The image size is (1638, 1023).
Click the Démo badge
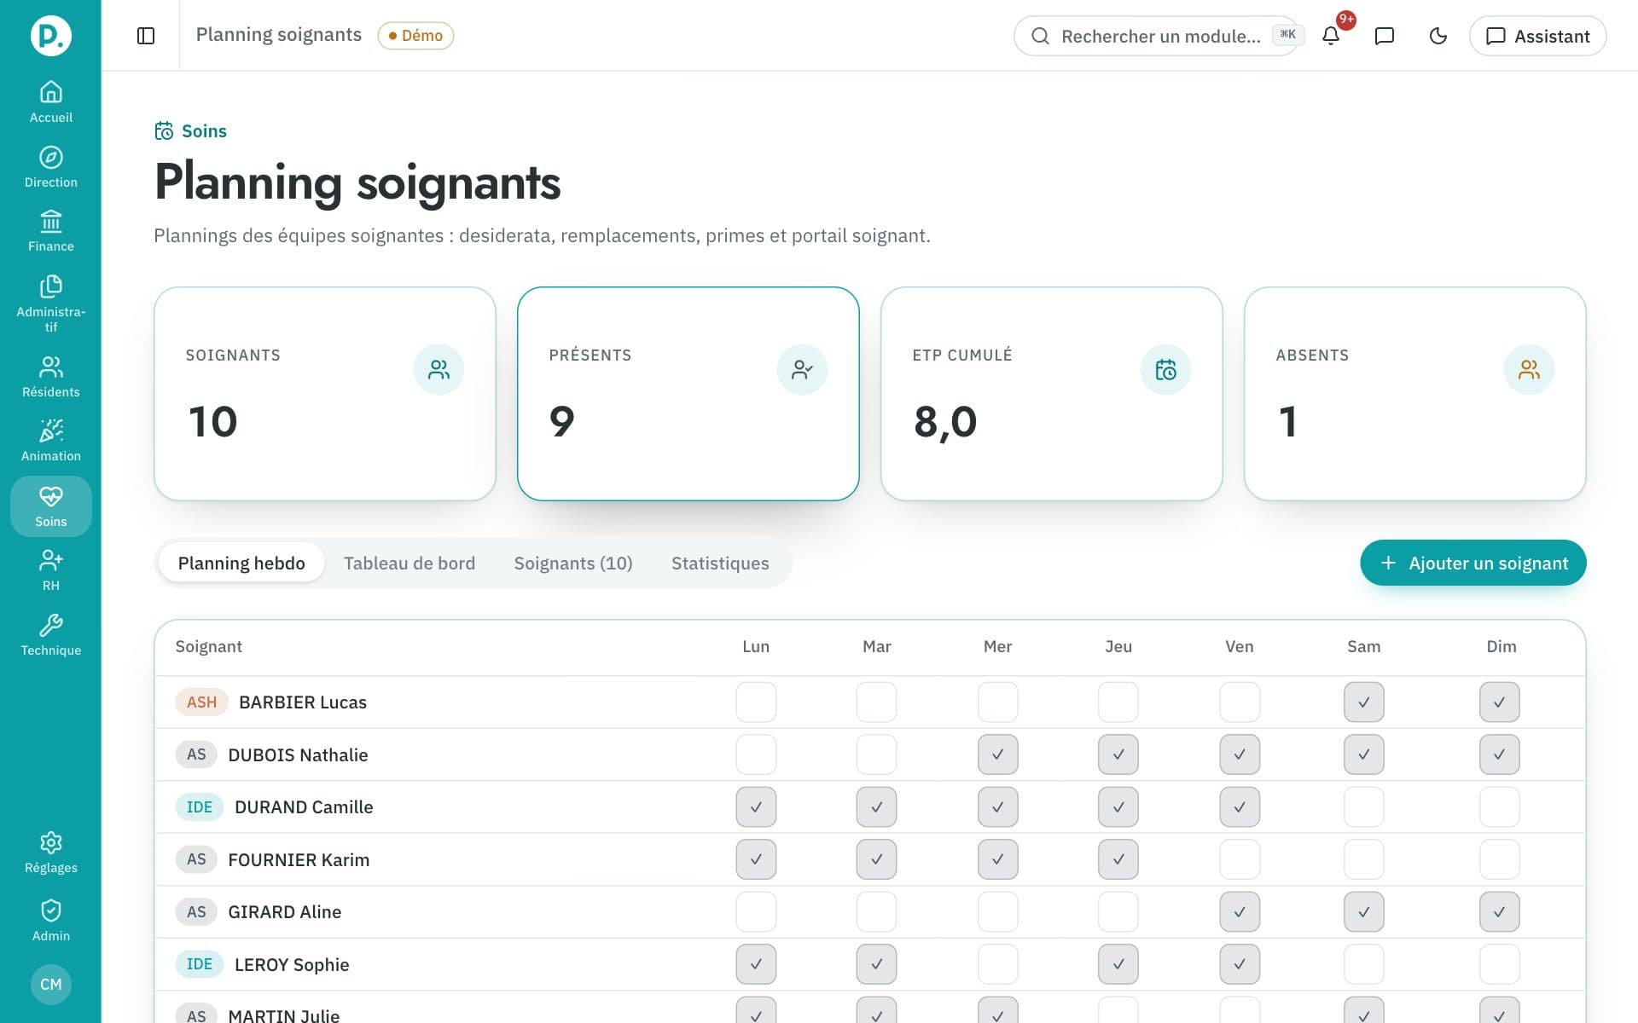click(x=415, y=36)
